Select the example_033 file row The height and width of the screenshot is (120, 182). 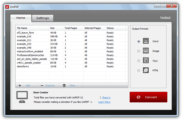[x=71, y=44]
